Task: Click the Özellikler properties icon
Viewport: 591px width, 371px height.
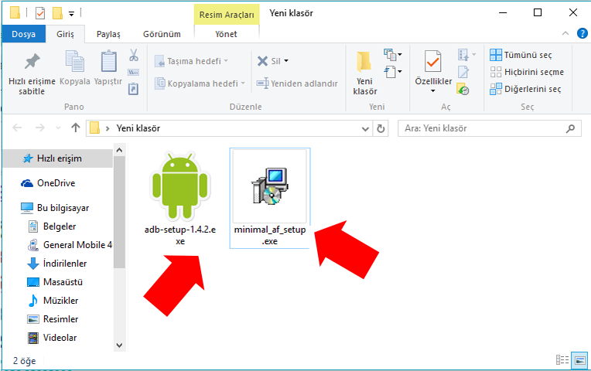Action: [x=432, y=62]
